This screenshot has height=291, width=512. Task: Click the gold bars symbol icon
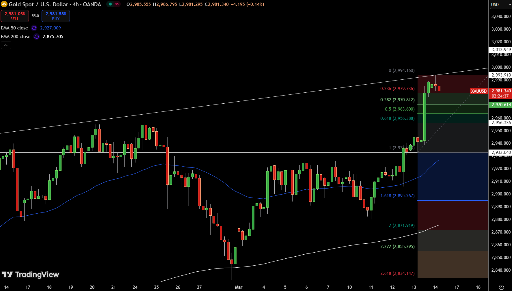pyautogui.click(x=4, y=4)
